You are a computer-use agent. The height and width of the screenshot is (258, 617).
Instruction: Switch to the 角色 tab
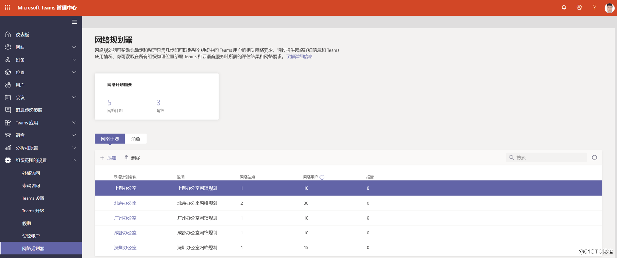click(136, 139)
